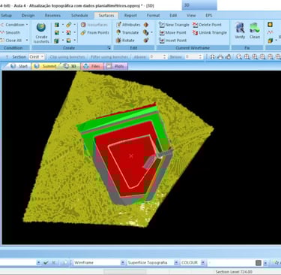The image size is (281, 275).
Task: Click the four-arrow pan icon in view toolbar
Action: tap(212, 57)
